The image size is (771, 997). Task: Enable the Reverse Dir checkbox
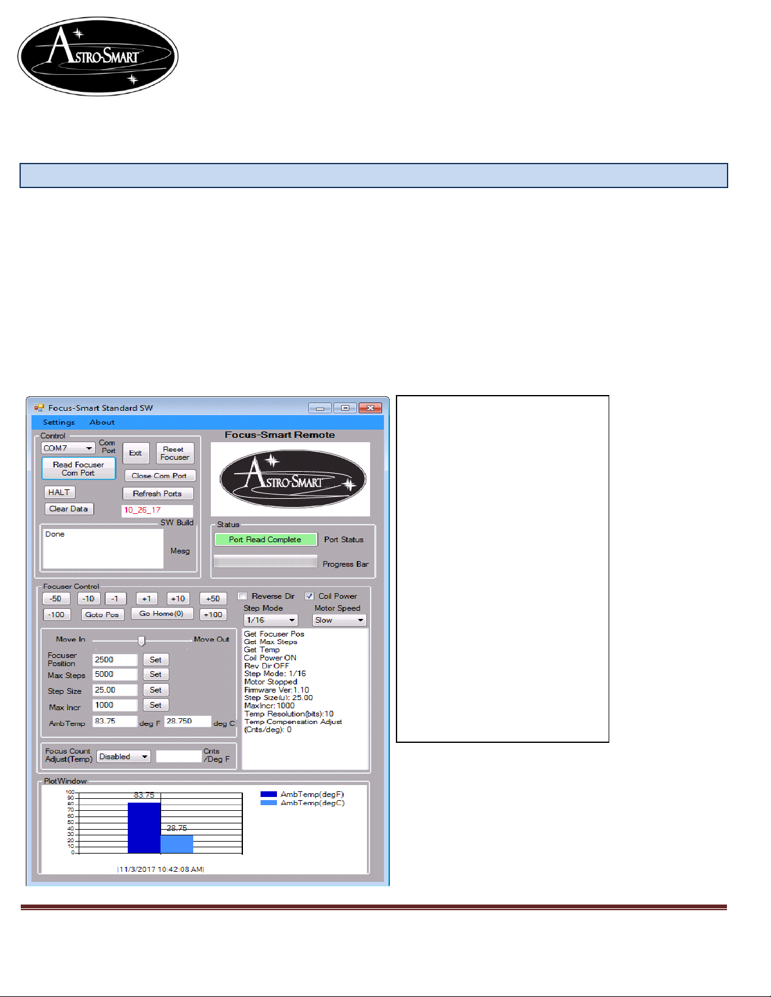click(242, 596)
